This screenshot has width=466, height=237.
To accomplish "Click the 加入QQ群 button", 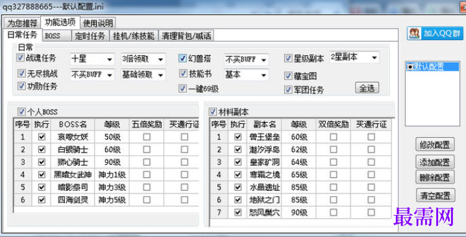I will (435, 33).
